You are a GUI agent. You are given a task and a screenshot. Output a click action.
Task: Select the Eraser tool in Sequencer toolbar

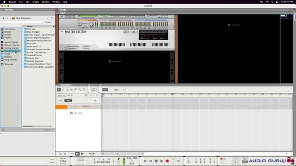click(x=67, y=89)
